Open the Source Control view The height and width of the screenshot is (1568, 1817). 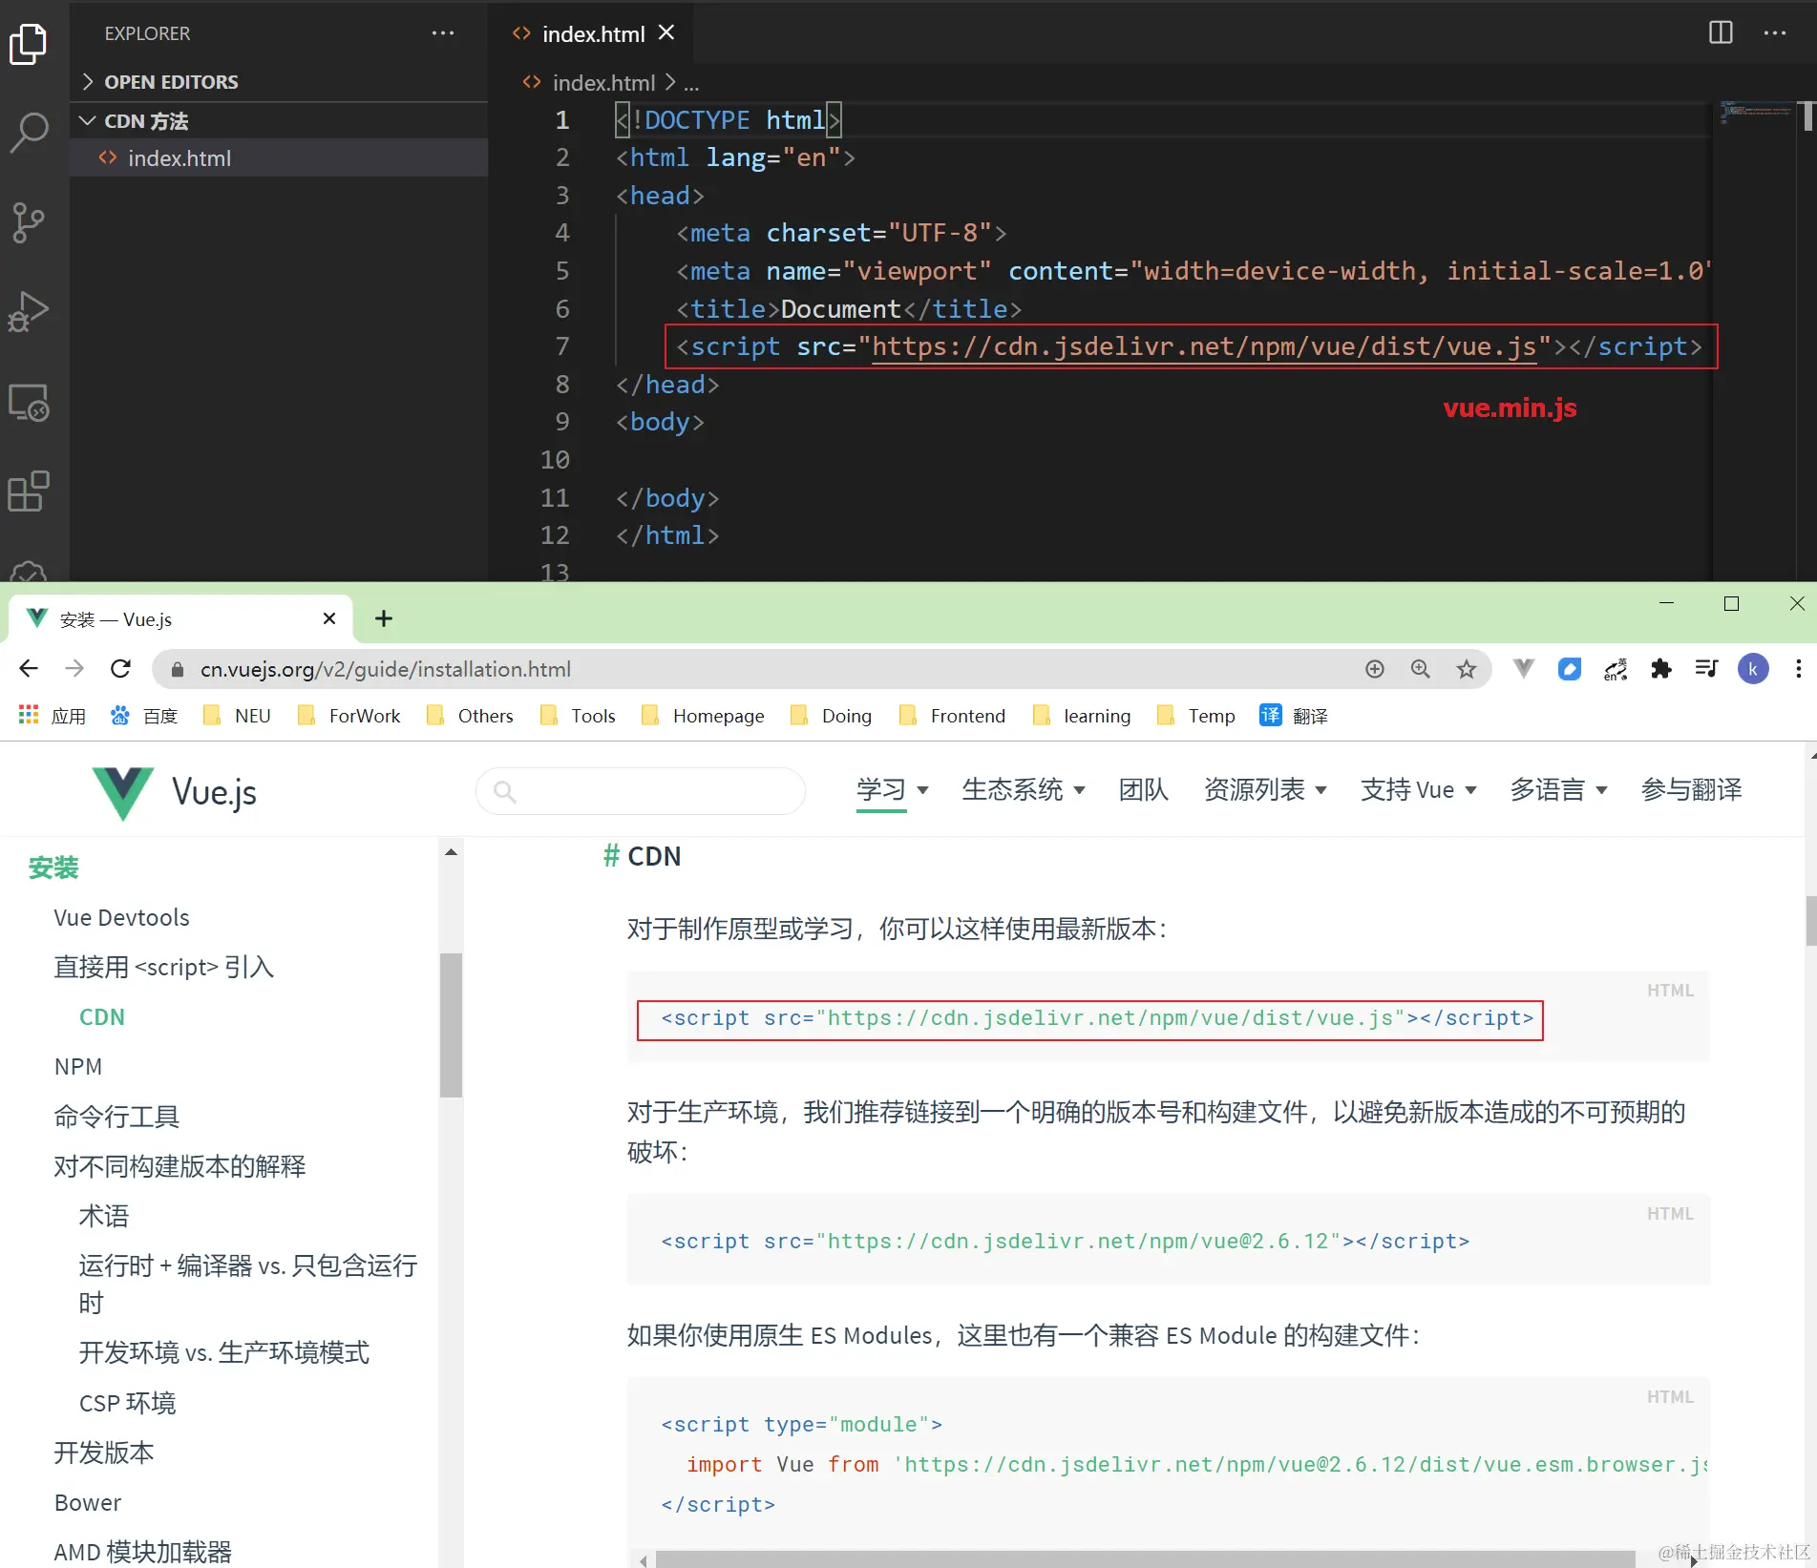click(29, 222)
